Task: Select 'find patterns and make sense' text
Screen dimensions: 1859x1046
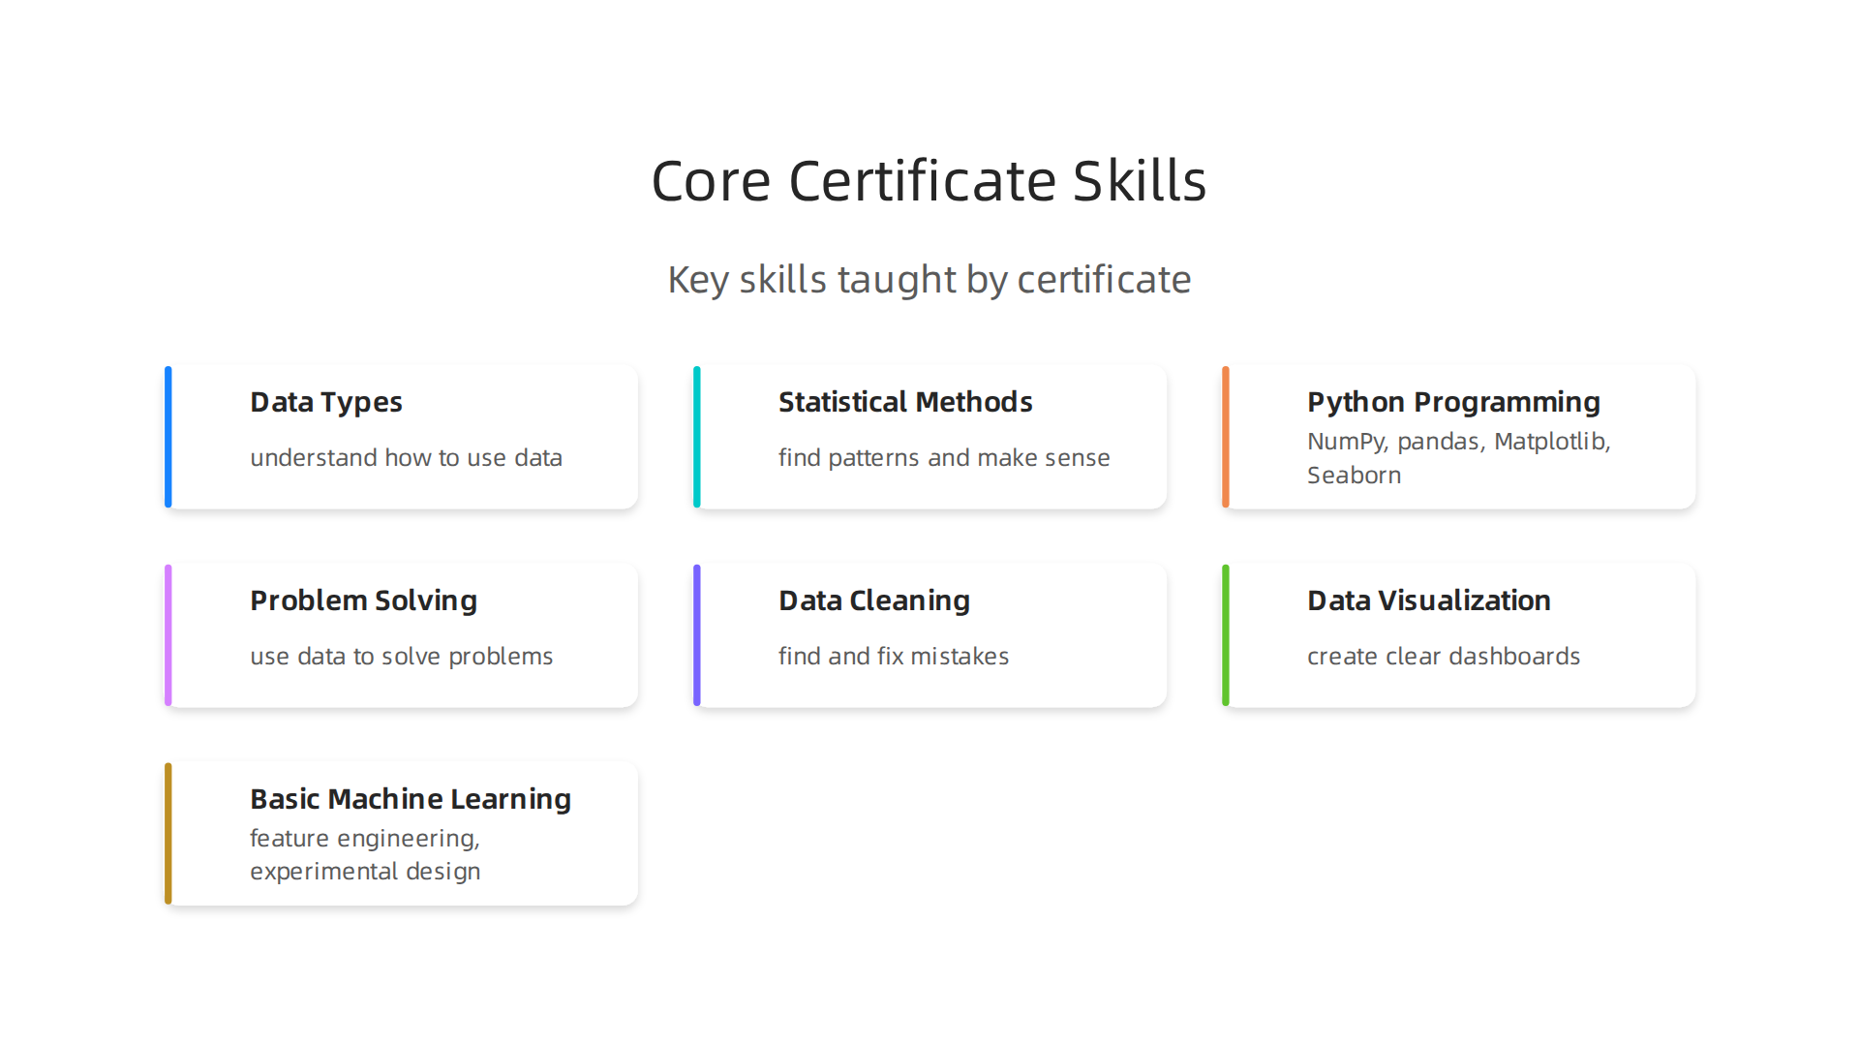Action: pyautogui.click(x=944, y=457)
